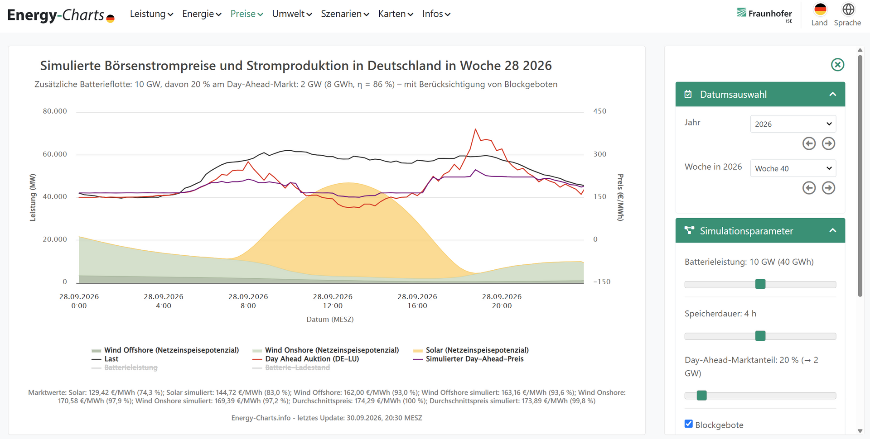Go to next year arrow
870x439 pixels.
pos(828,143)
